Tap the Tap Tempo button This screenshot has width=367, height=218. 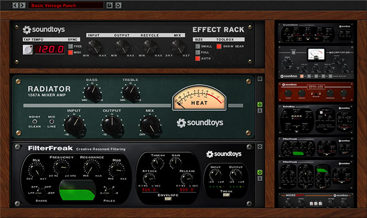28,50
